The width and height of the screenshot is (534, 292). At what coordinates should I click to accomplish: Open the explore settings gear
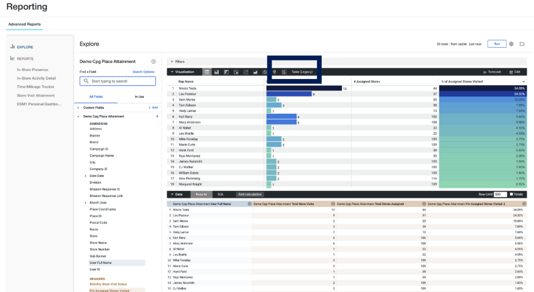click(x=511, y=44)
